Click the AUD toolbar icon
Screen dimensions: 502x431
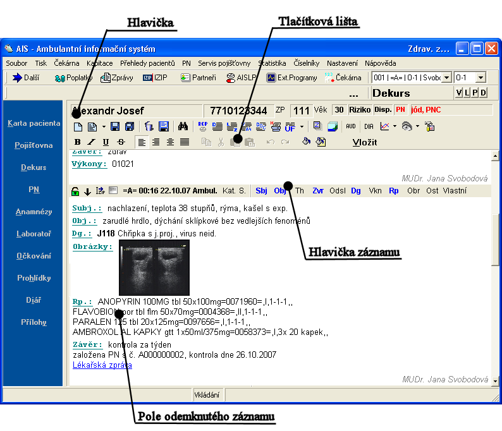coord(350,126)
